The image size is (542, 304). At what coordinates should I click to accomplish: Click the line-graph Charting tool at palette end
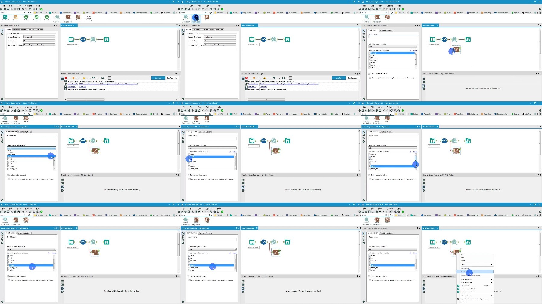pos(89,17)
